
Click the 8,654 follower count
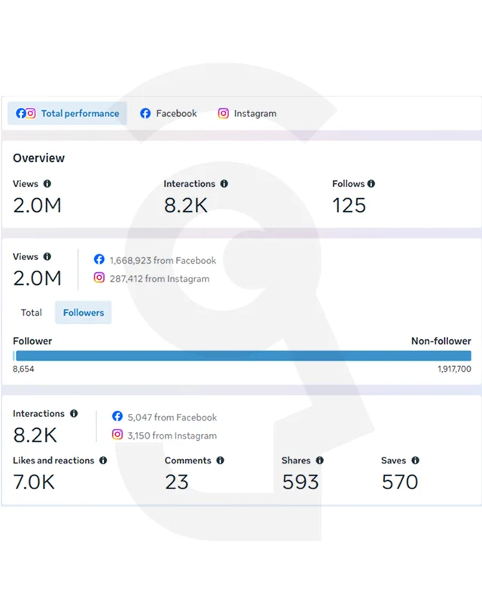pyautogui.click(x=23, y=369)
